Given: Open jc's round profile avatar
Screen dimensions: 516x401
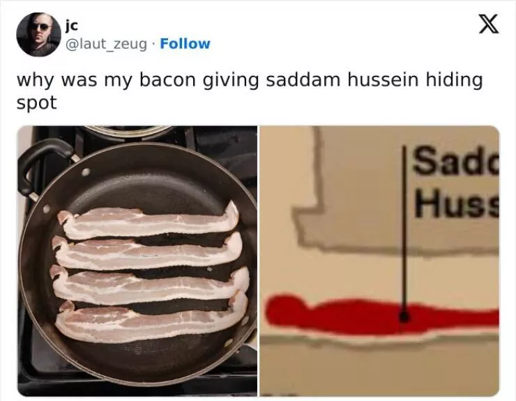Looking at the screenshot, I should (x=39, y=35).
